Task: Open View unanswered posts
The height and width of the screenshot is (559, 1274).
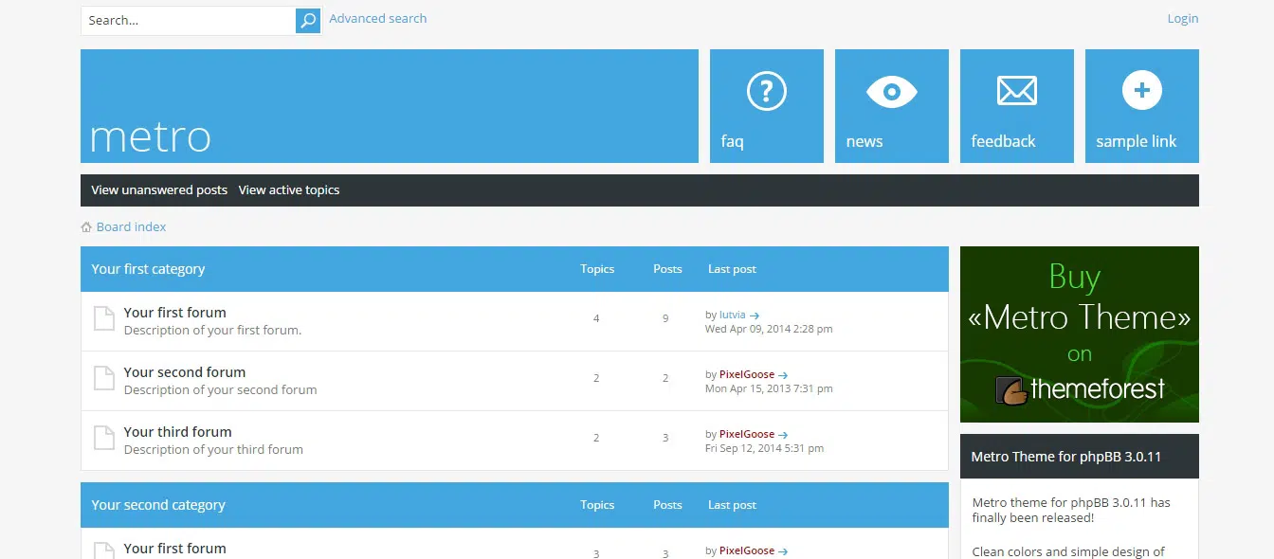Action: [x=159, y=190]
